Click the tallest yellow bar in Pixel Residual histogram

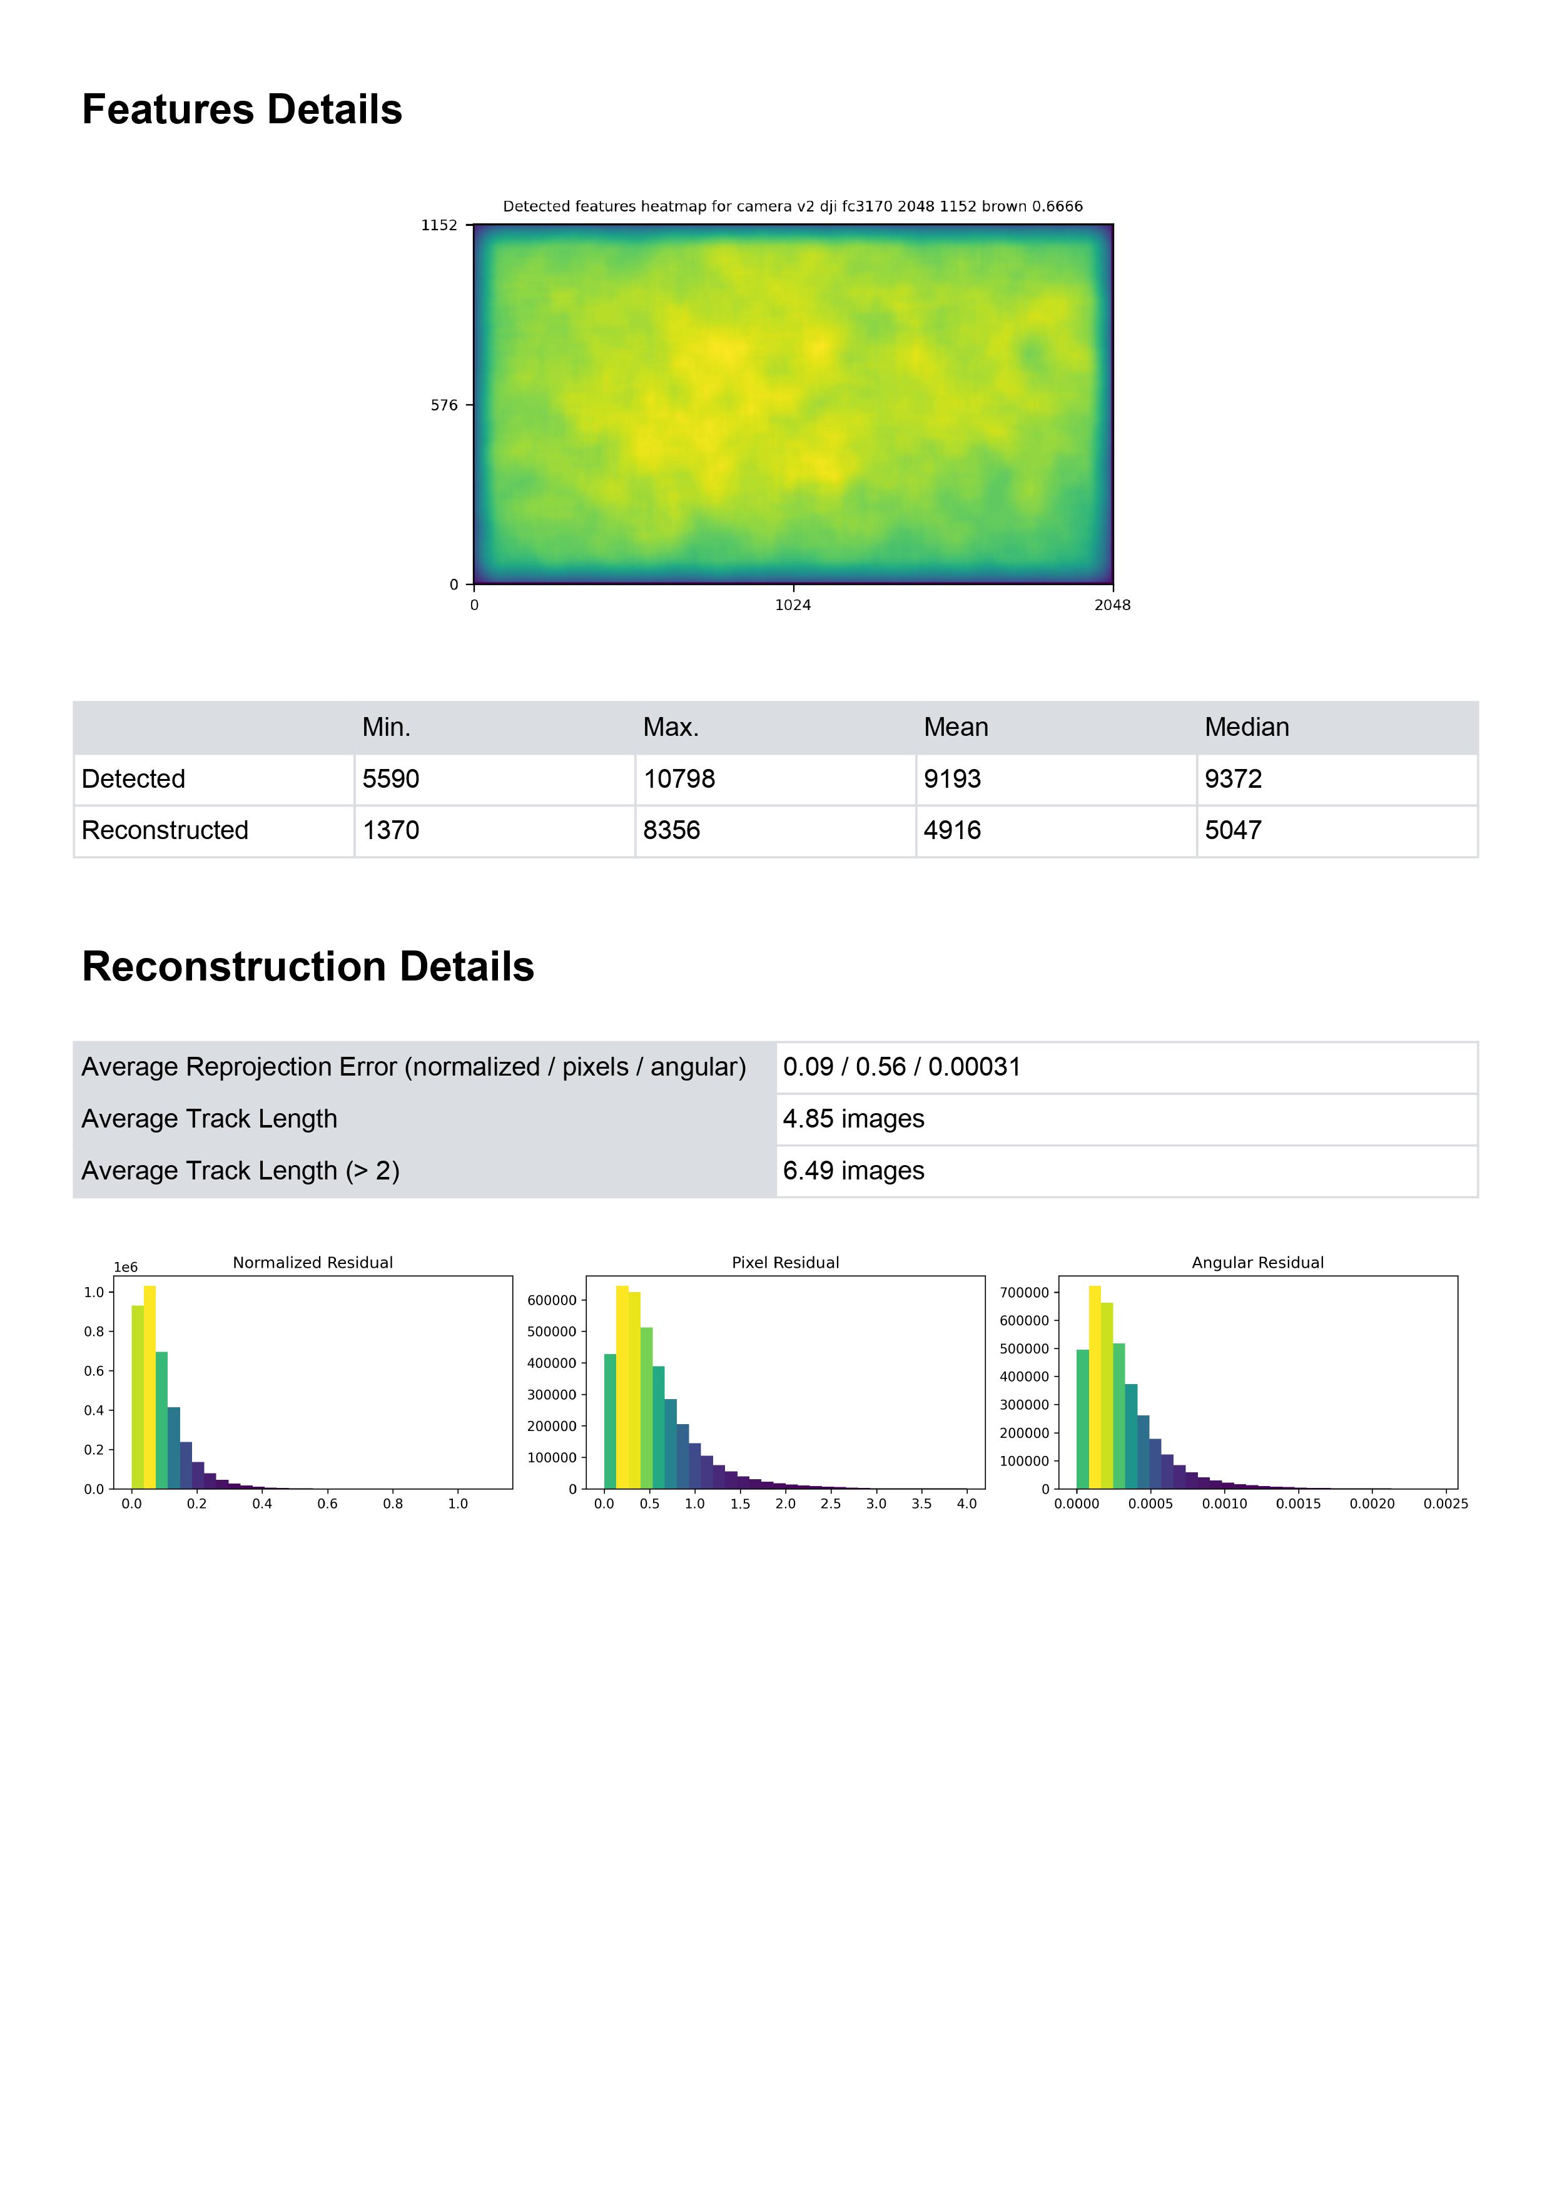pos(622,1387)
